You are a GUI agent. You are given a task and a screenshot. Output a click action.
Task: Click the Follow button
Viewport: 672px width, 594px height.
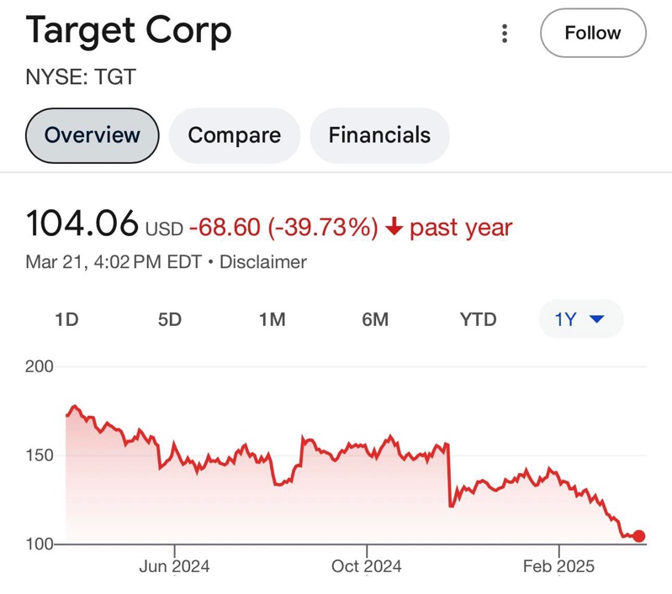[592, 34]
